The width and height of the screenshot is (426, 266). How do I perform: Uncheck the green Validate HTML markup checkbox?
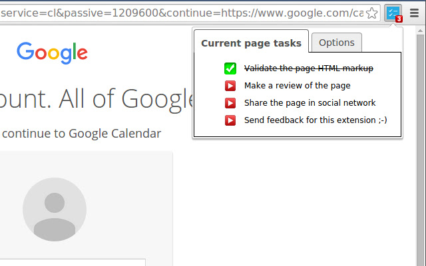230,68
